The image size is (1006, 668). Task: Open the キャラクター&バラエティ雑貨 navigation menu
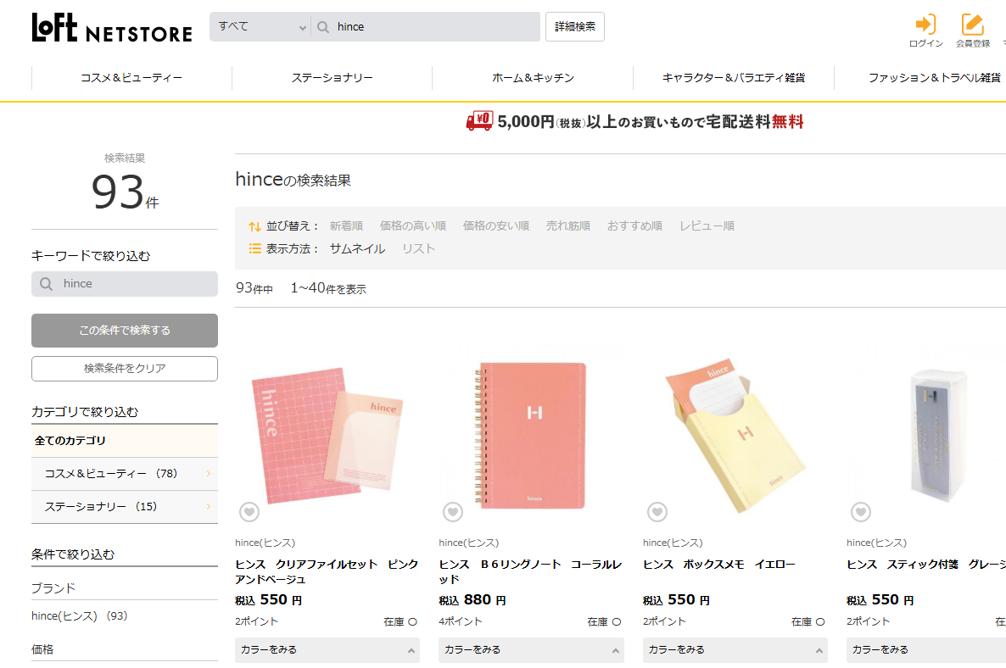pos(734,78)
